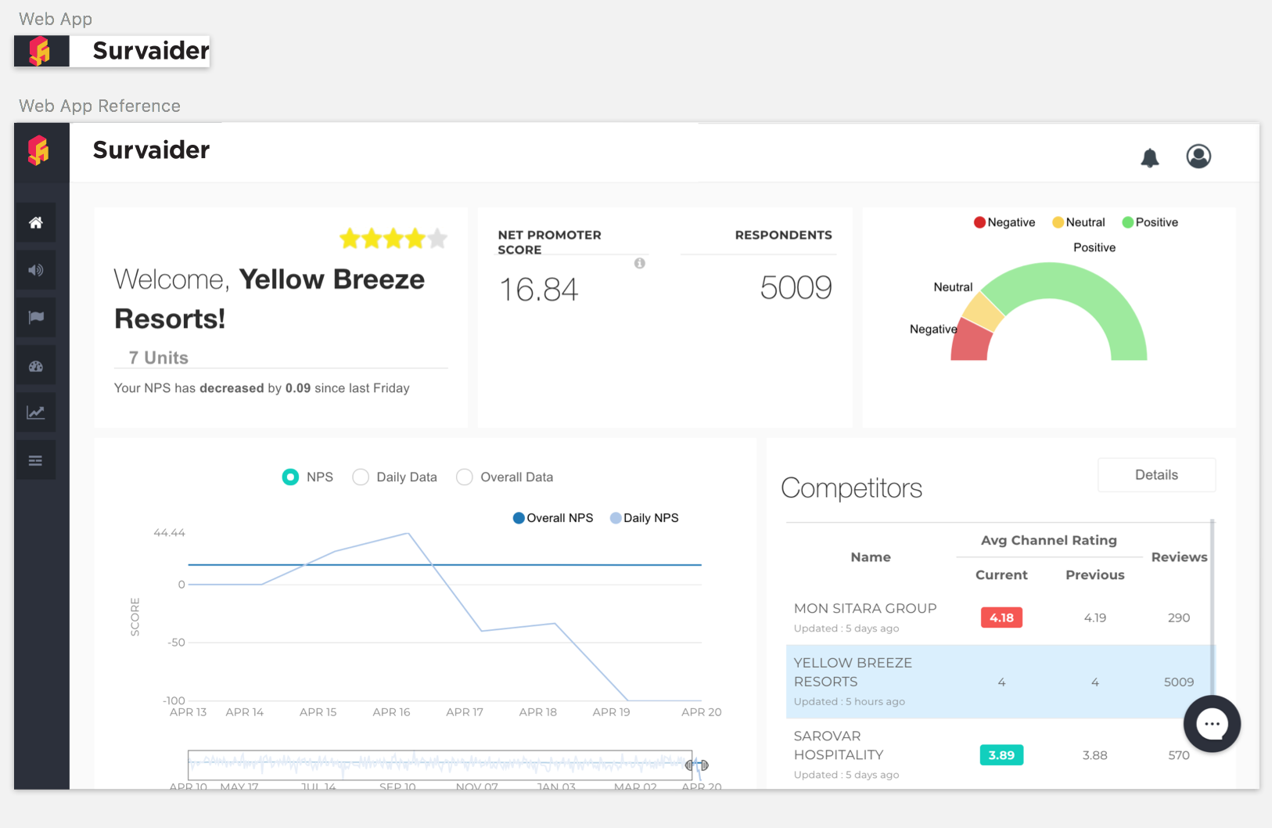Click the APR 19 axis label

tap(611, 712)
